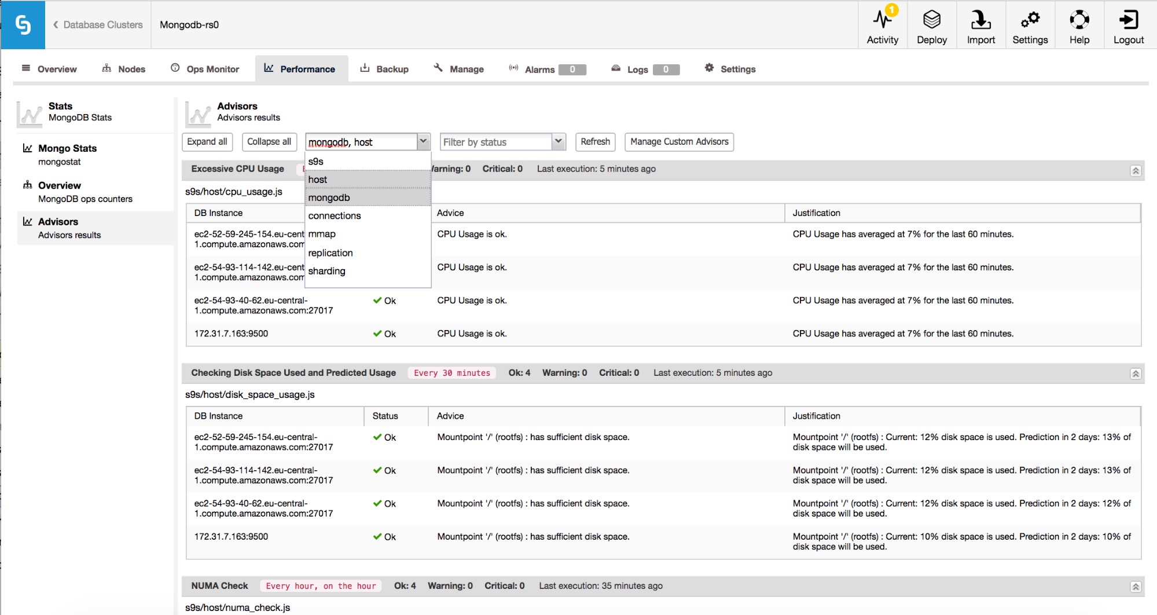The height and width of the screenshot is (615, 1157).
Task: Collapse the Checking Disk Space section
Action: 1136,374
